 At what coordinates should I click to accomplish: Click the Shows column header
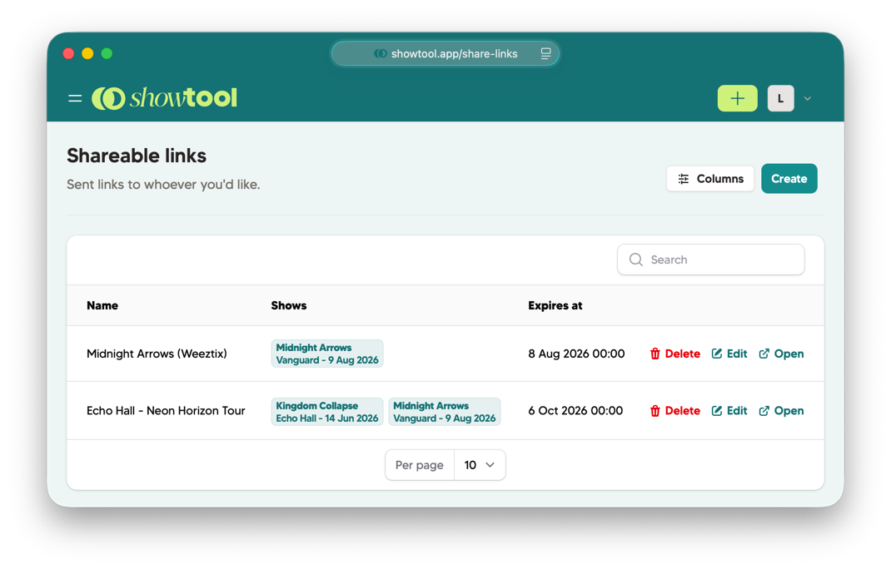289,305
